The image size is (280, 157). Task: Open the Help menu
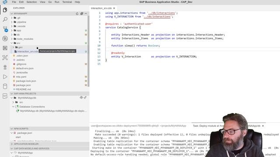(x=77, y=2)
